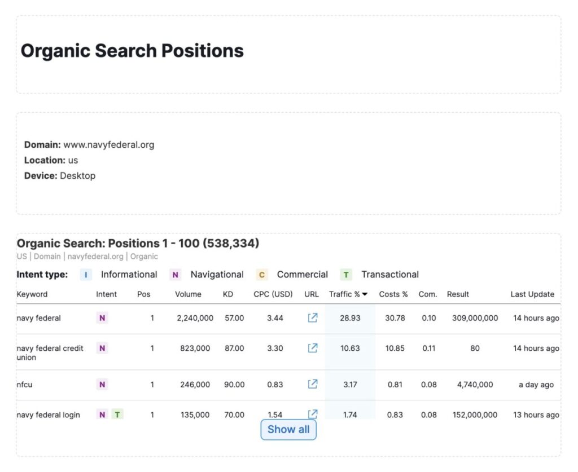Viewport: 578px width, 472px height.
Task: Open URL link for navy federal credit union
Action: pyautogui.click(x=313, y=347)
